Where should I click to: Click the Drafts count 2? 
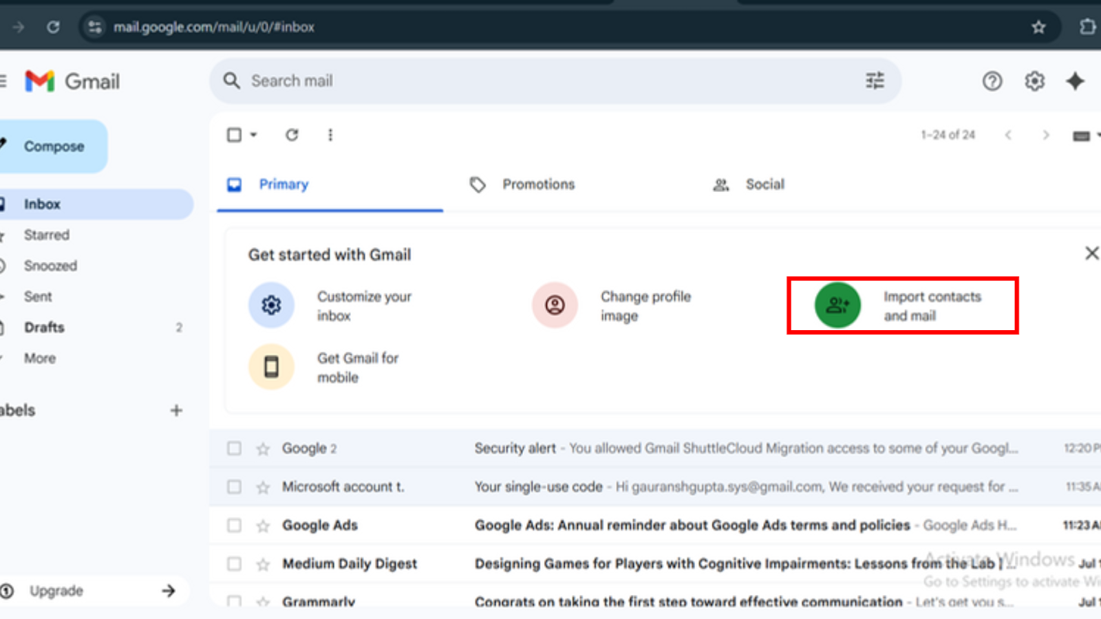(x=179, y=327)
